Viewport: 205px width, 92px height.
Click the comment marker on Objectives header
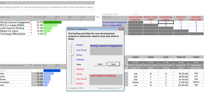click(x=31, y=16)
